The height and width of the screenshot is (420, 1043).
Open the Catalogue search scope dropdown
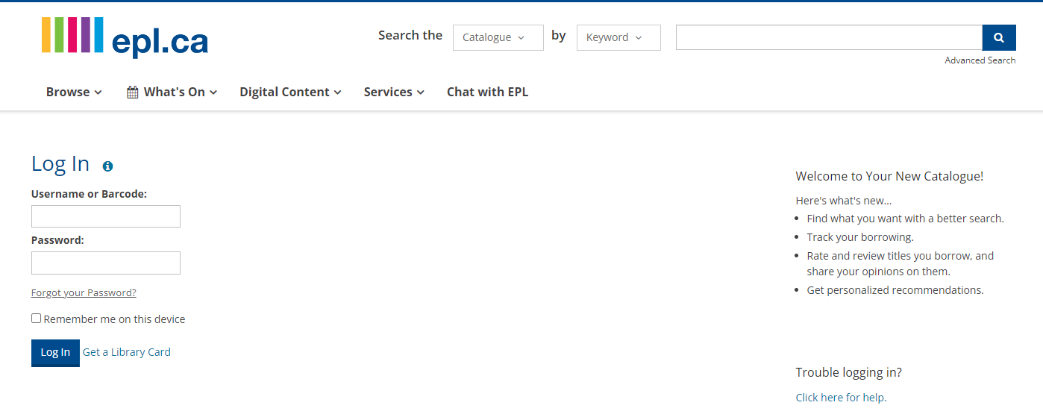(498, 37)
